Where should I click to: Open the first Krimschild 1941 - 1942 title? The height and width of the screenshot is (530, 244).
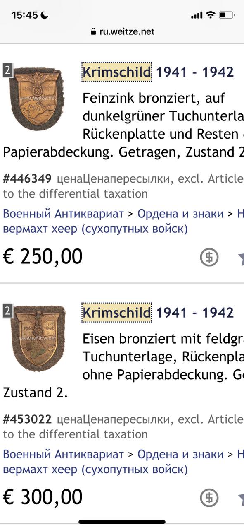coord(158,72)
